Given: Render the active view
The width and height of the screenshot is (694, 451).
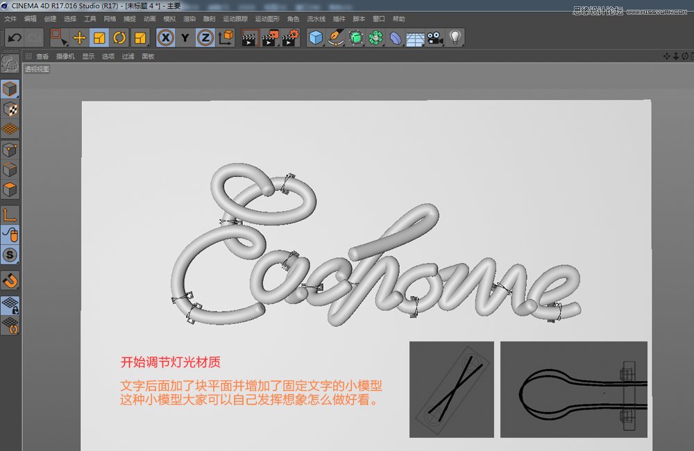Looking at the screenshot, I should tap(250, 37).
